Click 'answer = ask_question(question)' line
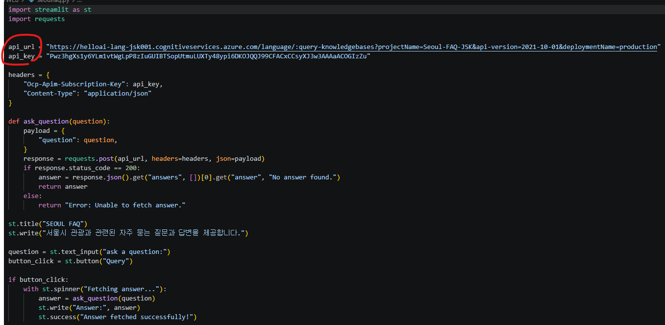The width and height of the screenshot is (665, 325). tap(97, 299)
